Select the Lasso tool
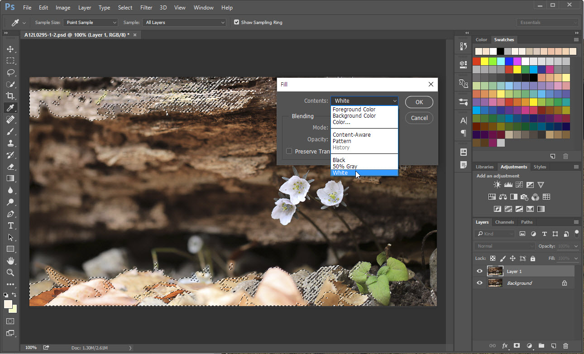Image resolution: width=584 pixels, height=354 pixels. point(10,72)
